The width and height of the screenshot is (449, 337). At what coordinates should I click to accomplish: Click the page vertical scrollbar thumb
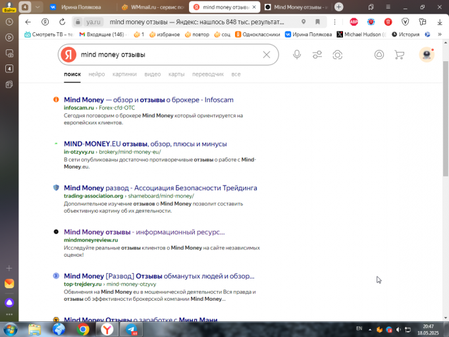coord(445,119)
